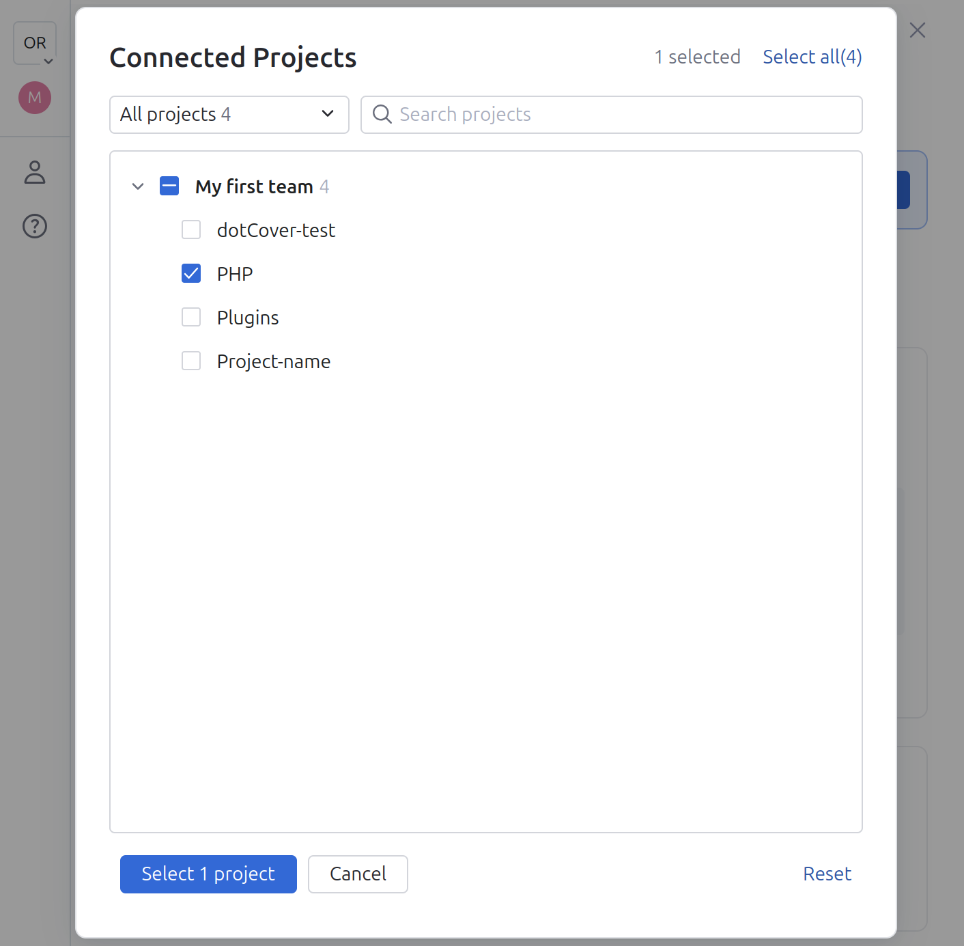Click the OR account badge
The image size is (964, 946).
[34, 42]
